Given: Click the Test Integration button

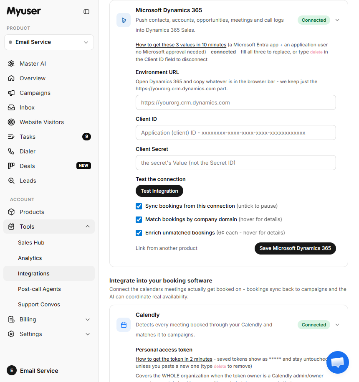Looking at the screenshot, I should [x=159, y=191].
